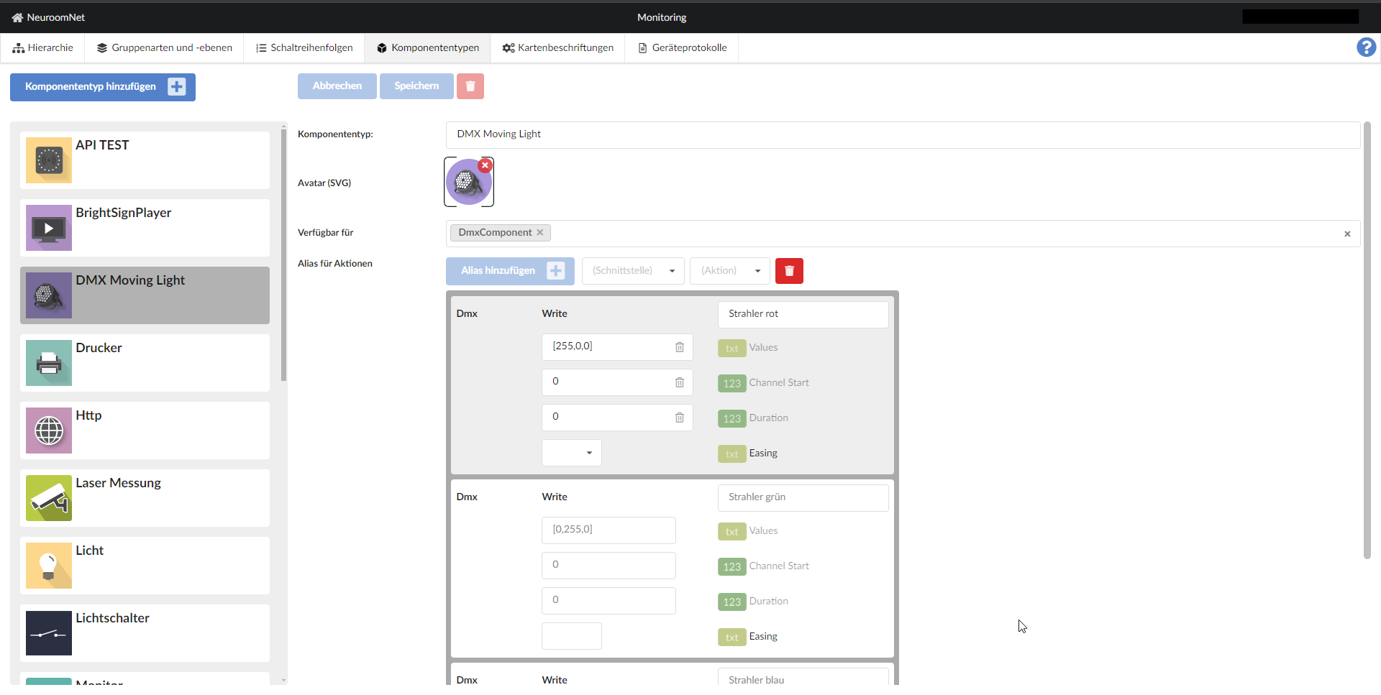1381x695 pixels.
Task: Delete the [255,0,0] value with trash icon
Action: click(679, 347)
